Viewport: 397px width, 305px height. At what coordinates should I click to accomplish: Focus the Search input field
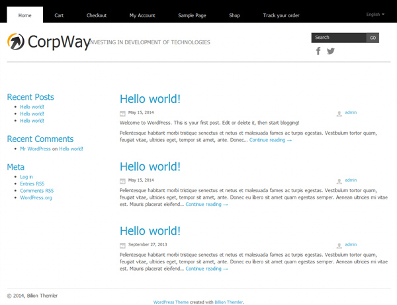click(x=339, y=38)
